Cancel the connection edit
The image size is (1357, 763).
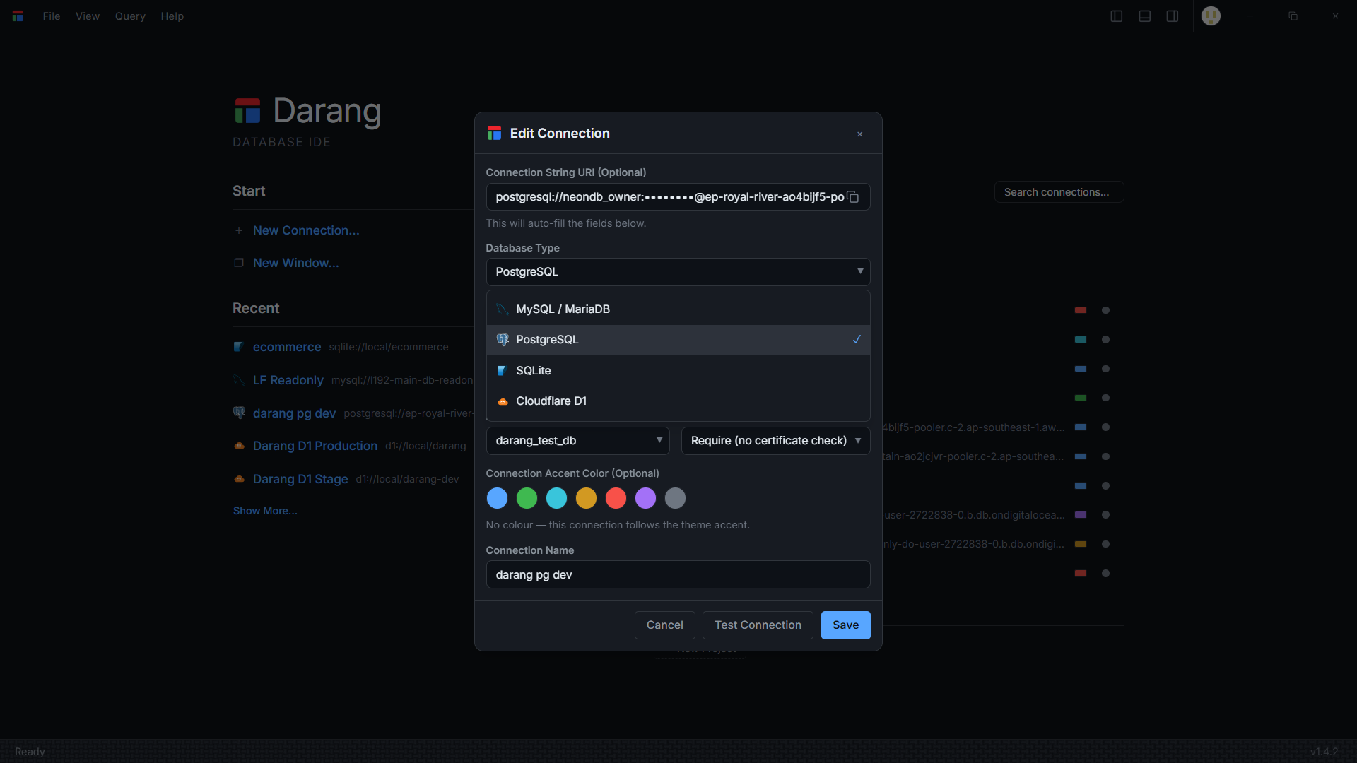pos(664,625)
